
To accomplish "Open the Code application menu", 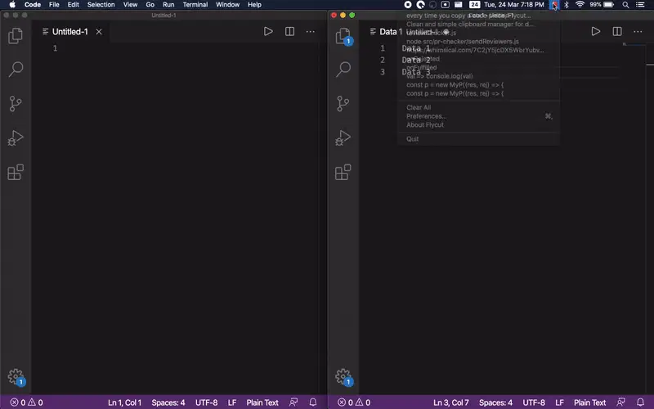I will tap(33, 5).
